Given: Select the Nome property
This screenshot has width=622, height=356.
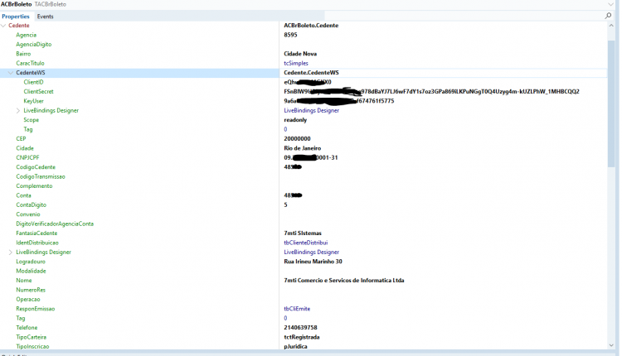Looking at the screenshot, I should click(x=24, y=281).
